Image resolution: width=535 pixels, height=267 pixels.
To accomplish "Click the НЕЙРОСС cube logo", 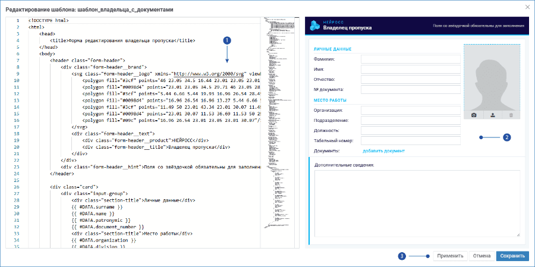I will (x=315, y=26).
